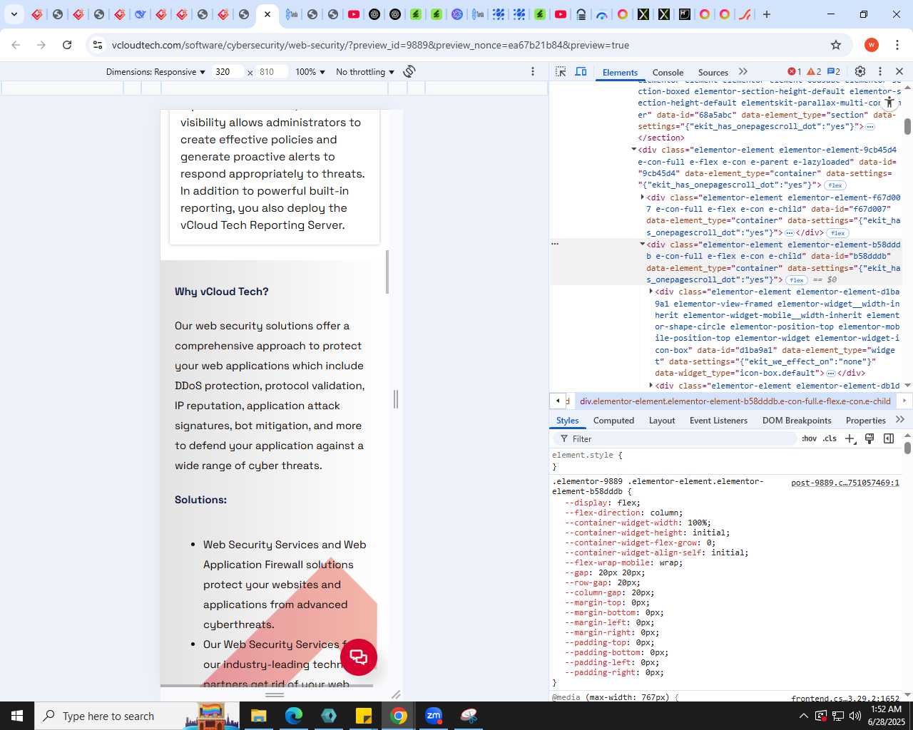The height and width of the screenshot is (730, 913).
Task: Open the selected node's three-dot actions menu
Action: 555,244
